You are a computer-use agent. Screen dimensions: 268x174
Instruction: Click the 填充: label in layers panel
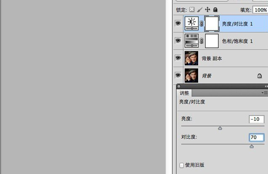[x=246, y=10]
